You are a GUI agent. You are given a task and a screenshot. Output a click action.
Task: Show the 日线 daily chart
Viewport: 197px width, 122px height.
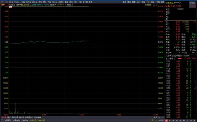[x=40, y=2]
